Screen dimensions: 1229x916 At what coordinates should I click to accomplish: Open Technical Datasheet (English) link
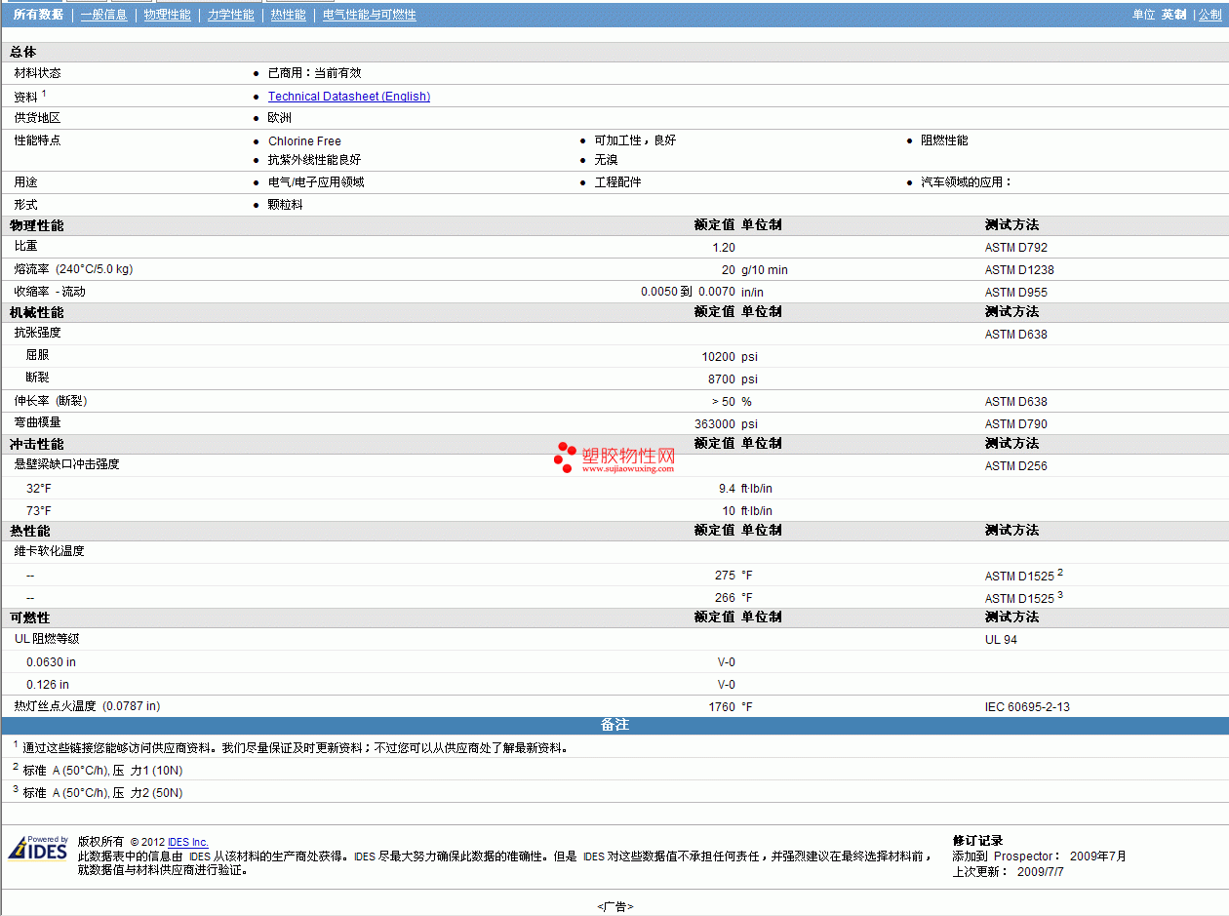pyautogui.click(x=349, y=97)
